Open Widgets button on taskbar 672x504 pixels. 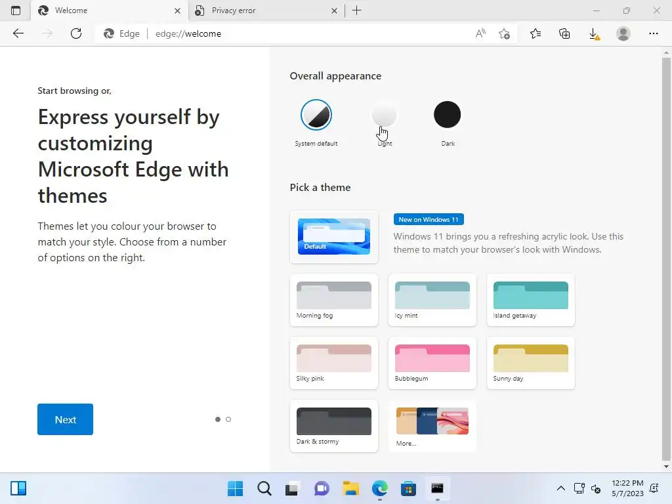pyautogui.click(x=18, y=488)
